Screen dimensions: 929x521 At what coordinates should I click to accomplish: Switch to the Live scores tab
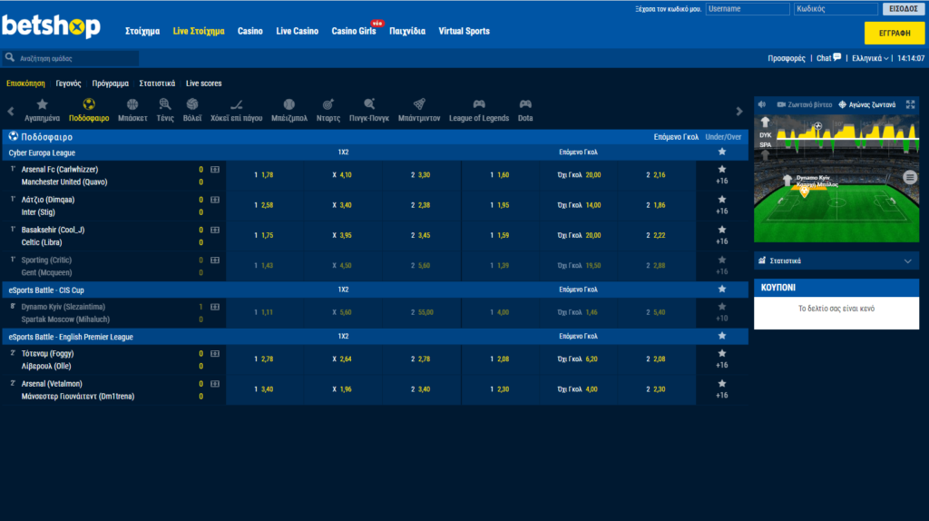(204, 84)
